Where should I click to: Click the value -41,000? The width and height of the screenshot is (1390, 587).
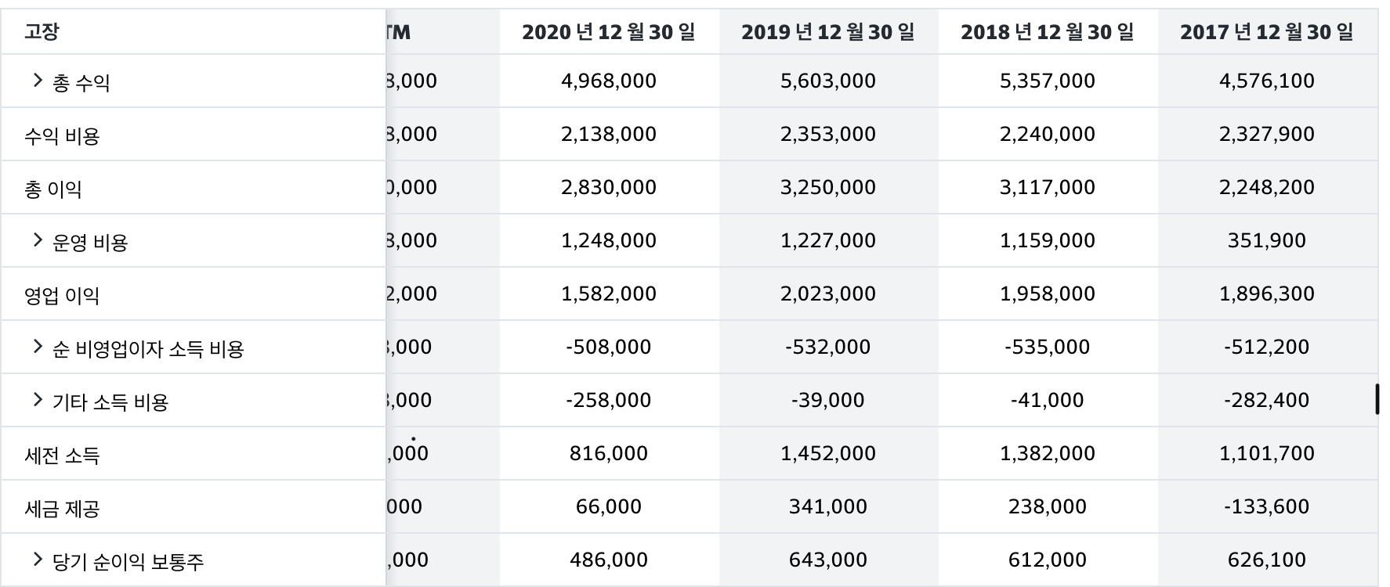[x=1048, y=400]
